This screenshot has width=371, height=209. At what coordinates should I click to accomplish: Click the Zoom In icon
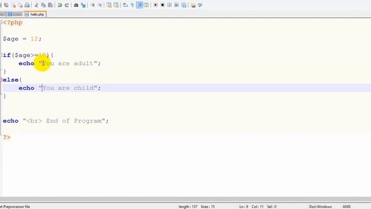pyautogui.click(x=93, y=5)
